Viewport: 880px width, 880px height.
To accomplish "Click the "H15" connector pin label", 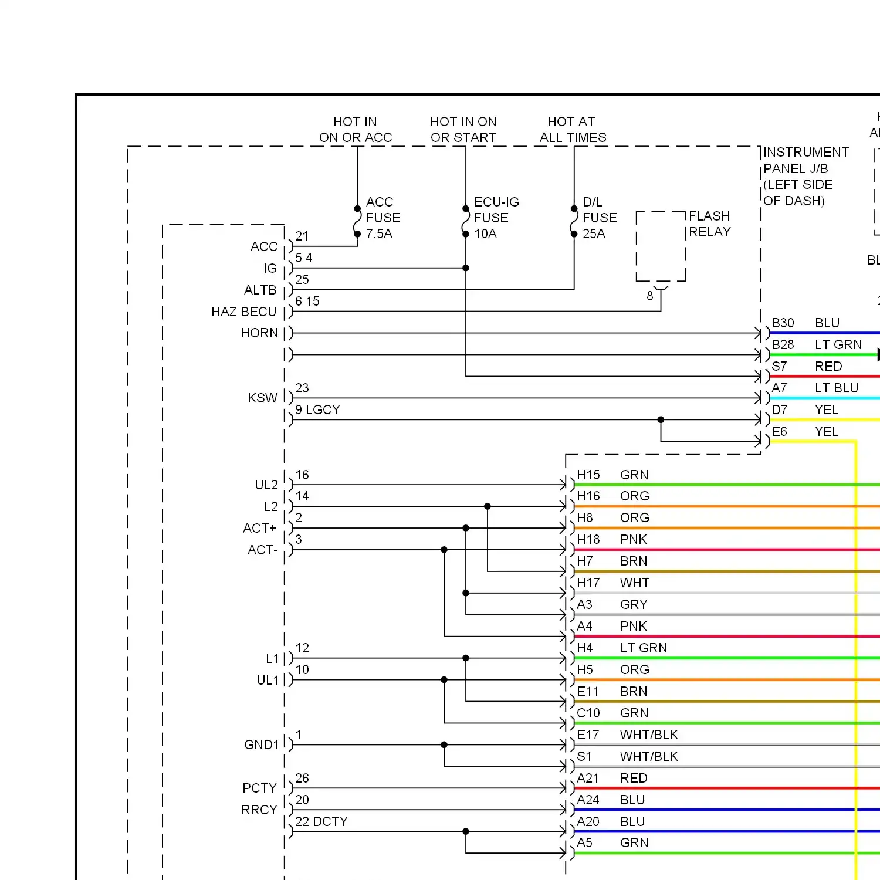I will [588, 475].
